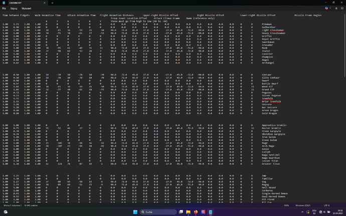The width and height of the screenshot is (346, 216).
Task: Click the name Arch Mage
Action: 268,146
